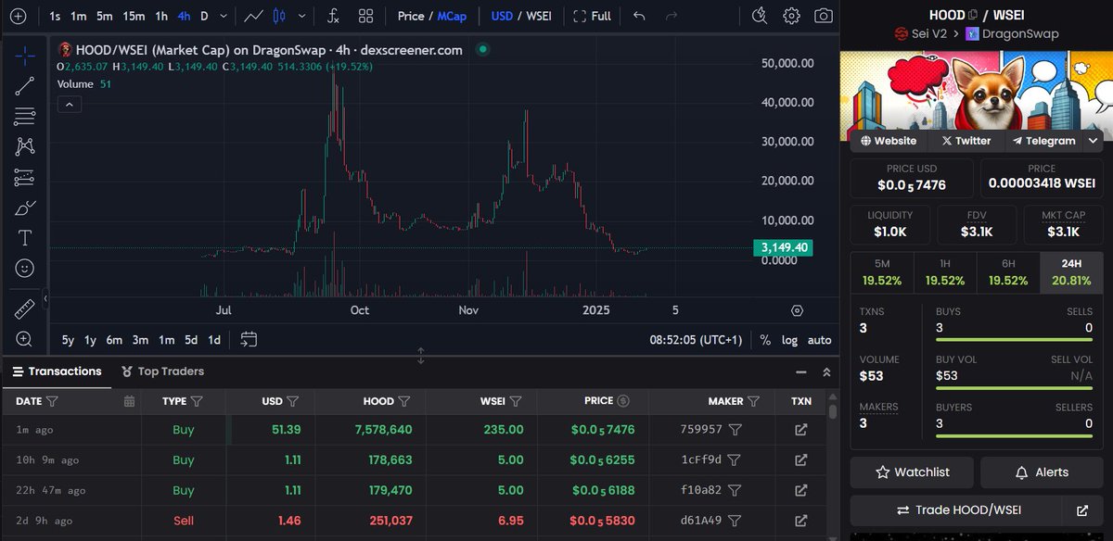The image size is (1113, 541).
Task: Select the trend line drawing tool
Action: tap(24, 85)
